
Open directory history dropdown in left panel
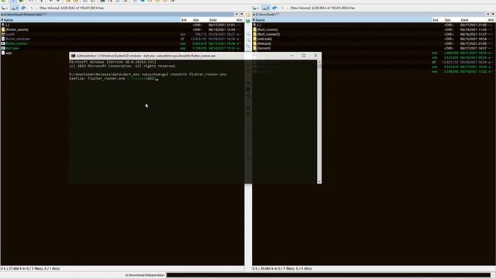click(x=241, y=14)
